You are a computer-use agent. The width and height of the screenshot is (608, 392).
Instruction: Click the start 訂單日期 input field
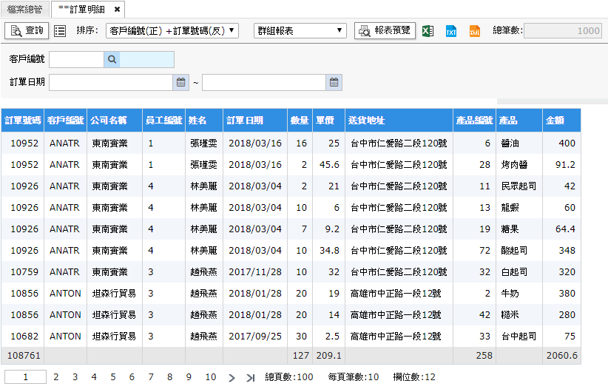[x=111, y=82]
